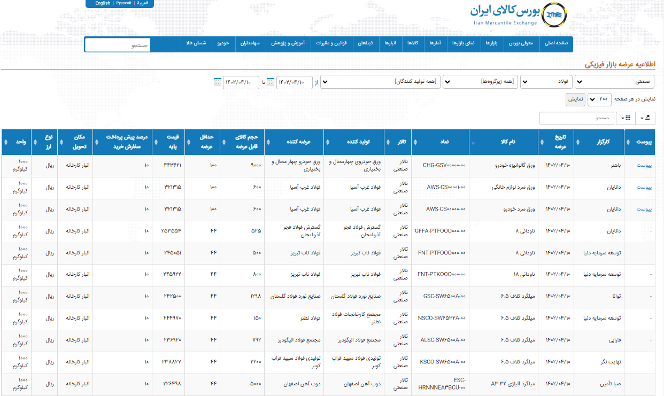Open کالاها menu item
The image size is (664, 396).
(x=413, y=43)
